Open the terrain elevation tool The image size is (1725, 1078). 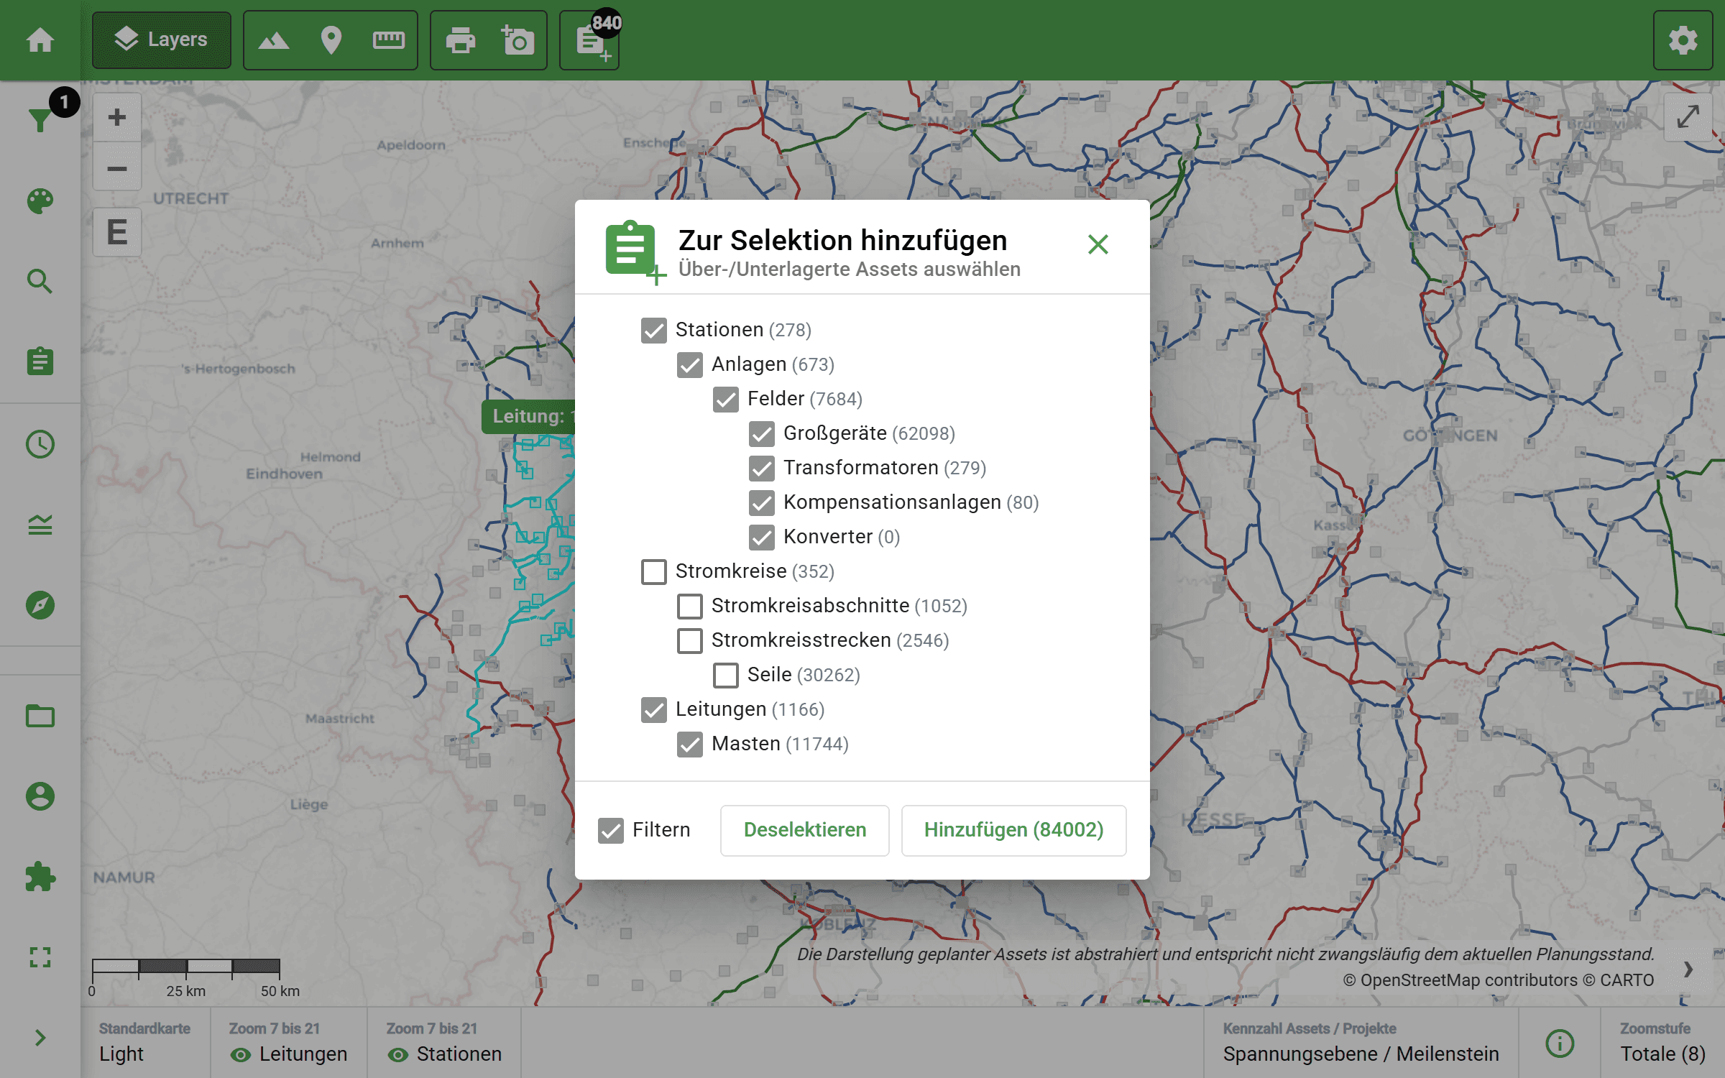point(273,41)
